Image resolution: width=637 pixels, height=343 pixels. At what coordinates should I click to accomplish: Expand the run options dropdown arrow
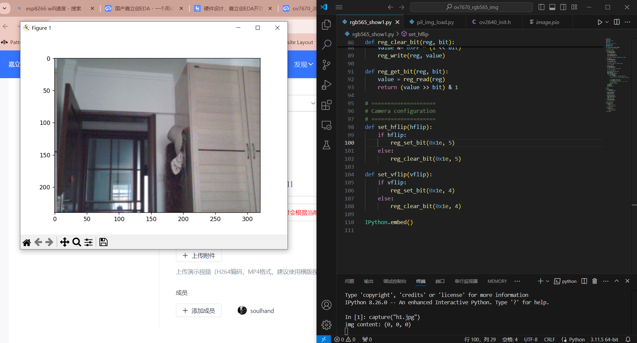point(607,22)
